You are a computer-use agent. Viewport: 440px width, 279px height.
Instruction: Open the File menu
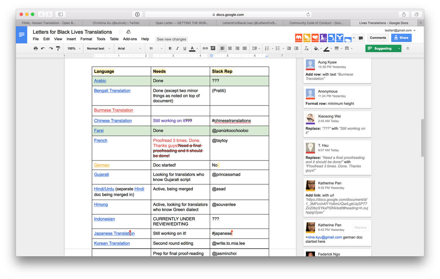pyautogui.click(x=36, y=39)
